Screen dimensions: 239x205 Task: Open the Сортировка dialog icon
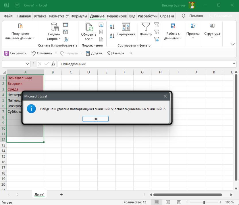click(x=126, y=27)
